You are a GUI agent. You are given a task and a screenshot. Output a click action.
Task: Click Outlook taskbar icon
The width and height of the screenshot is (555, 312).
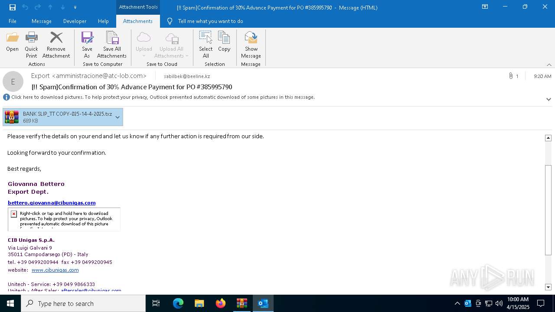[x=263, y=303]
